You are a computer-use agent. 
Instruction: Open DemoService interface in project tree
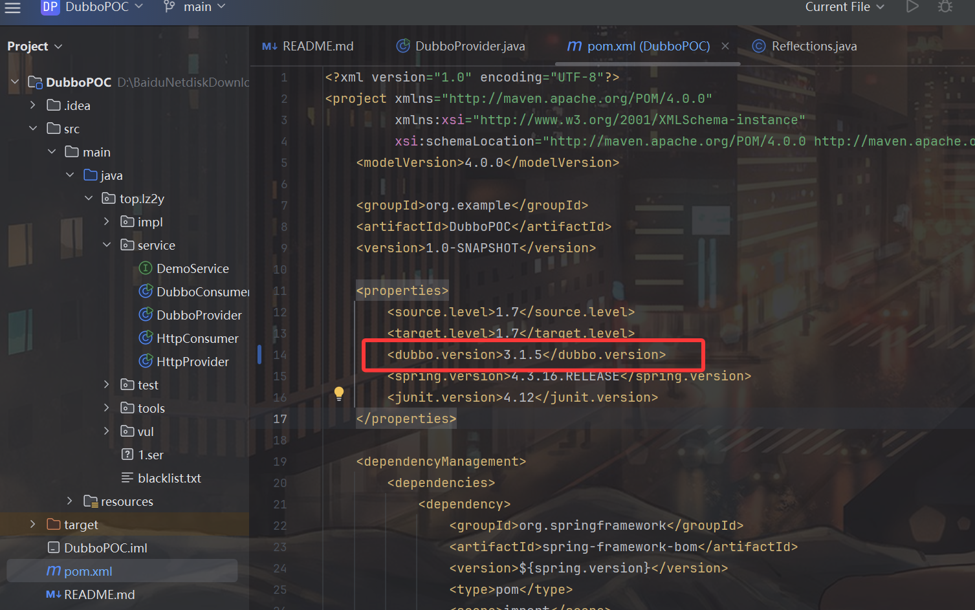[192, 268]
